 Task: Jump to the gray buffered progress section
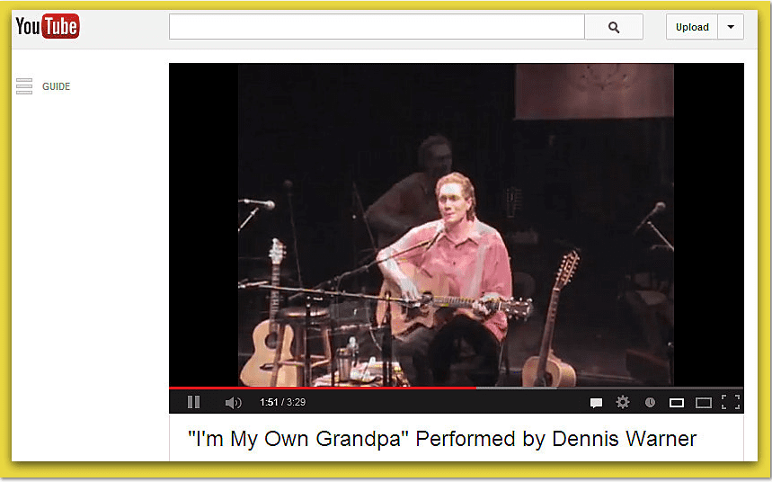(516, 388)
